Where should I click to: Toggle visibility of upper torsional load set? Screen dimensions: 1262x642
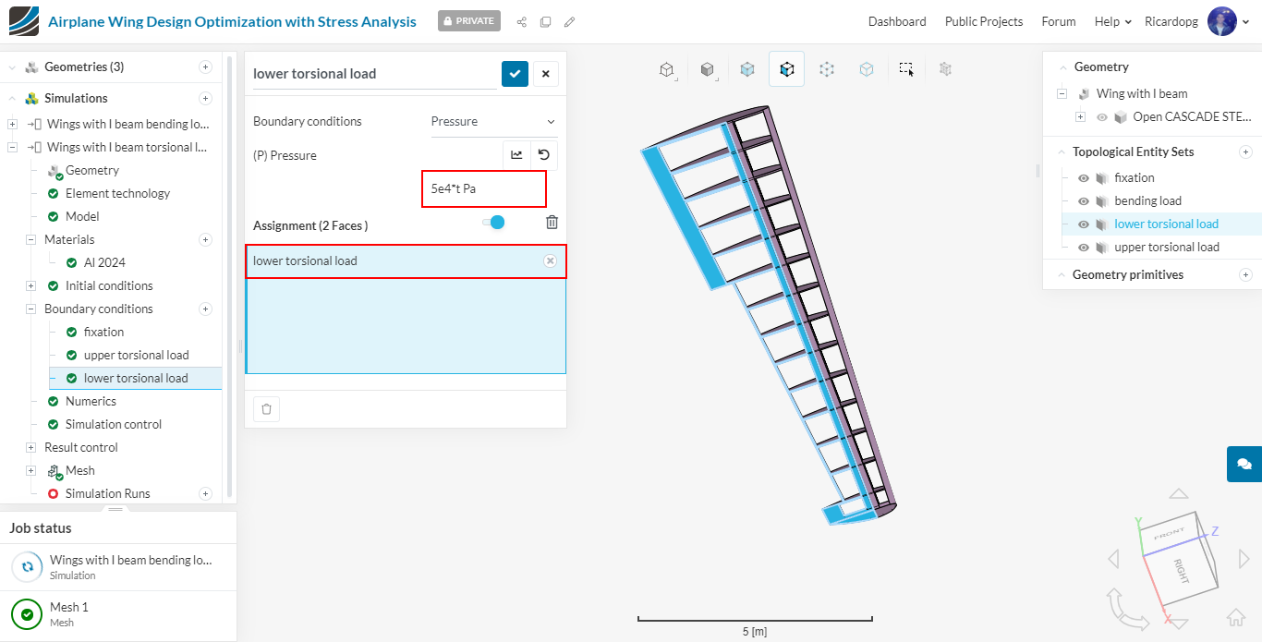tap(1083, 248)
